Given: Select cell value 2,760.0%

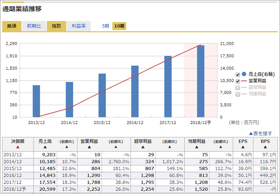Looking at the screenshot, I should pos(119,162).
